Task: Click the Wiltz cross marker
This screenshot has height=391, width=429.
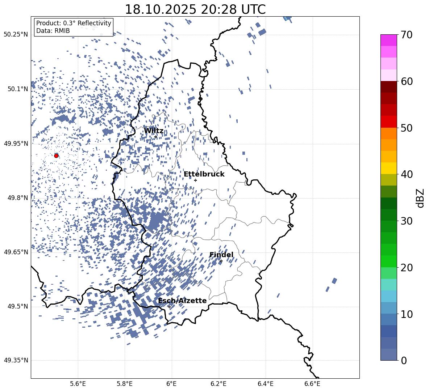Action: click(x=156, y=137)
